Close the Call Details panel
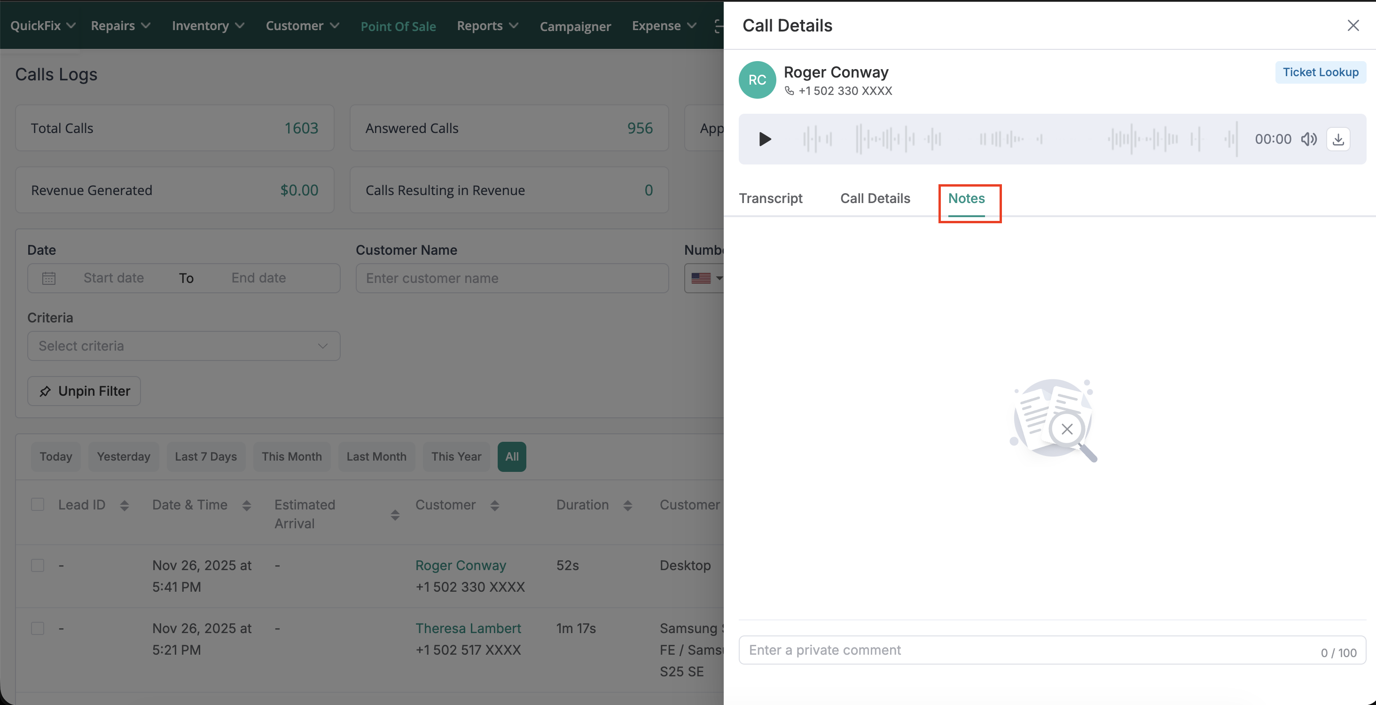 pyautogui.click(x=1353, y=26)
